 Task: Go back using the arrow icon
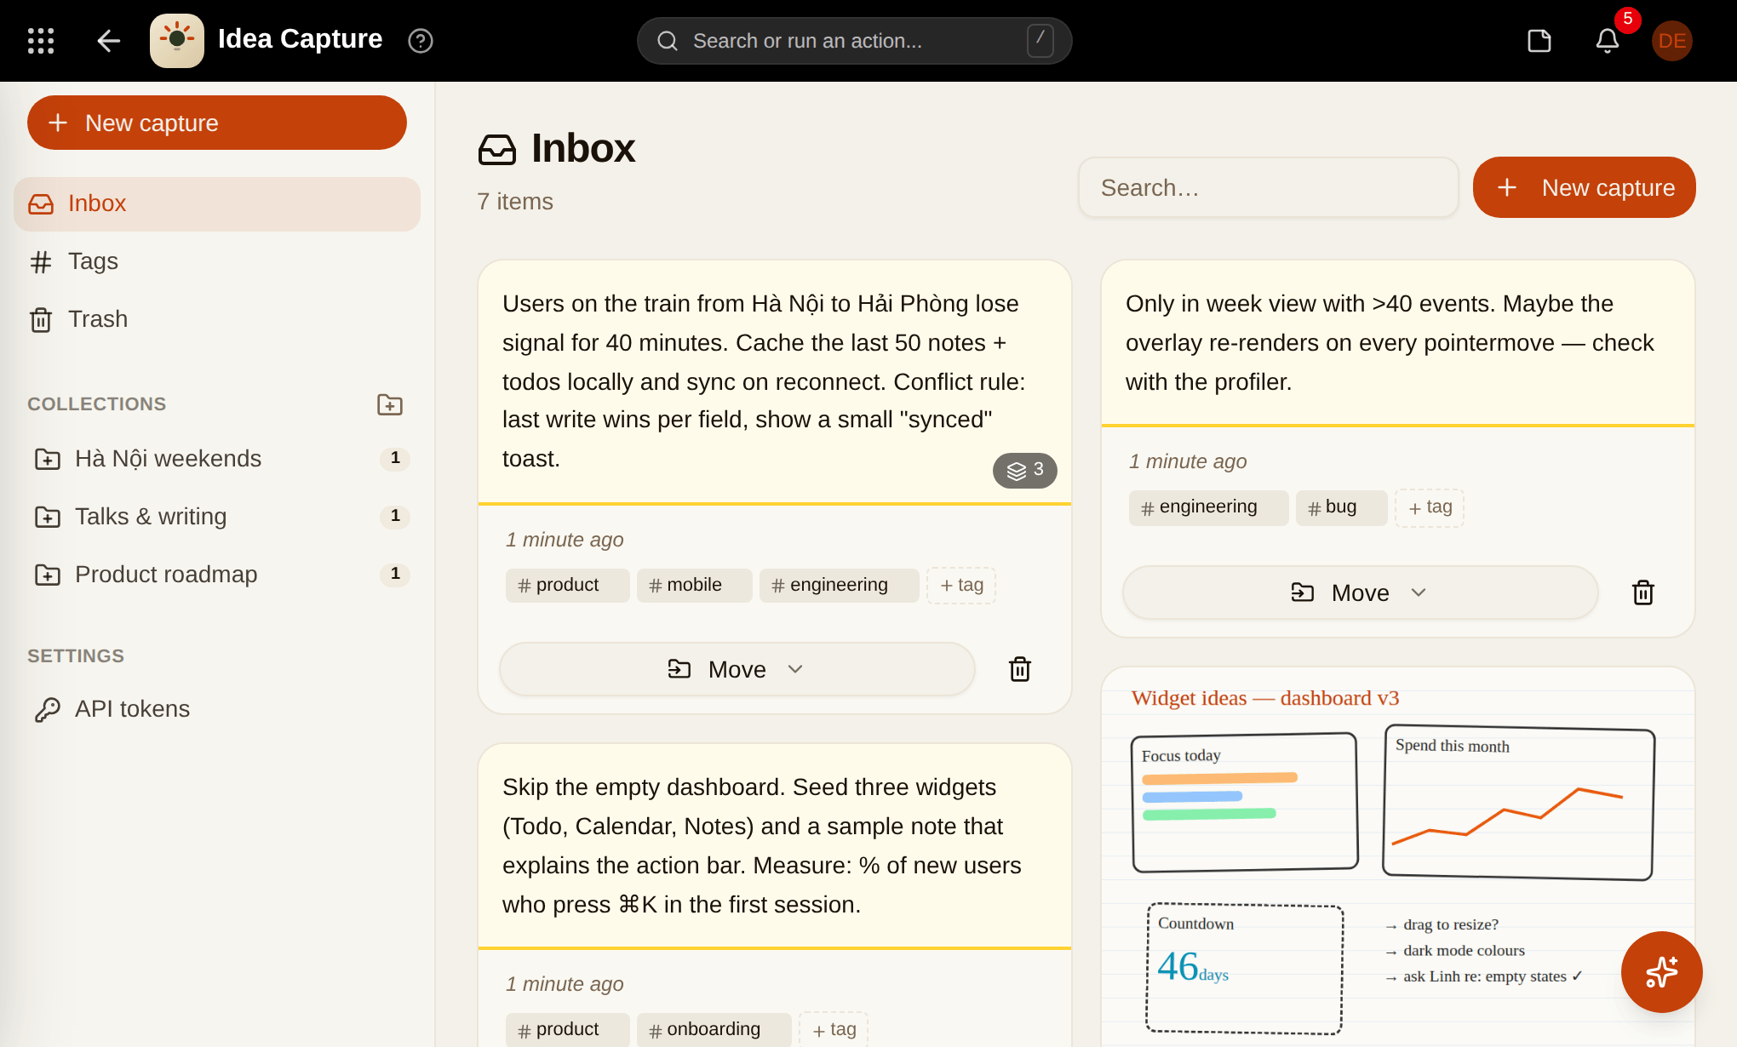[108, 41]
